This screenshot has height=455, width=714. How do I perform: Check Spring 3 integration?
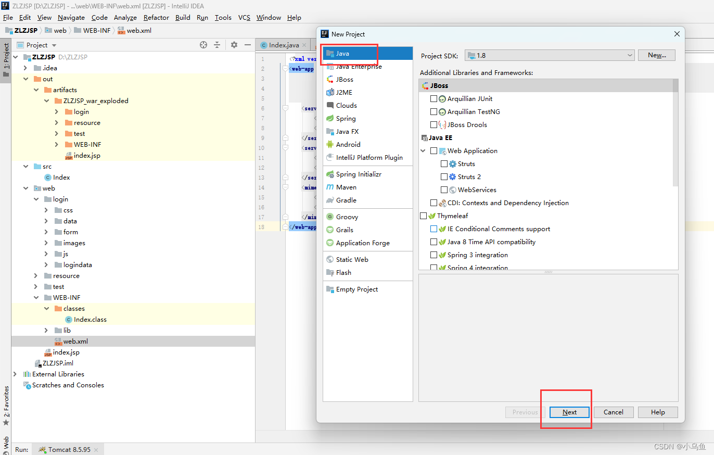pos(433,255)
